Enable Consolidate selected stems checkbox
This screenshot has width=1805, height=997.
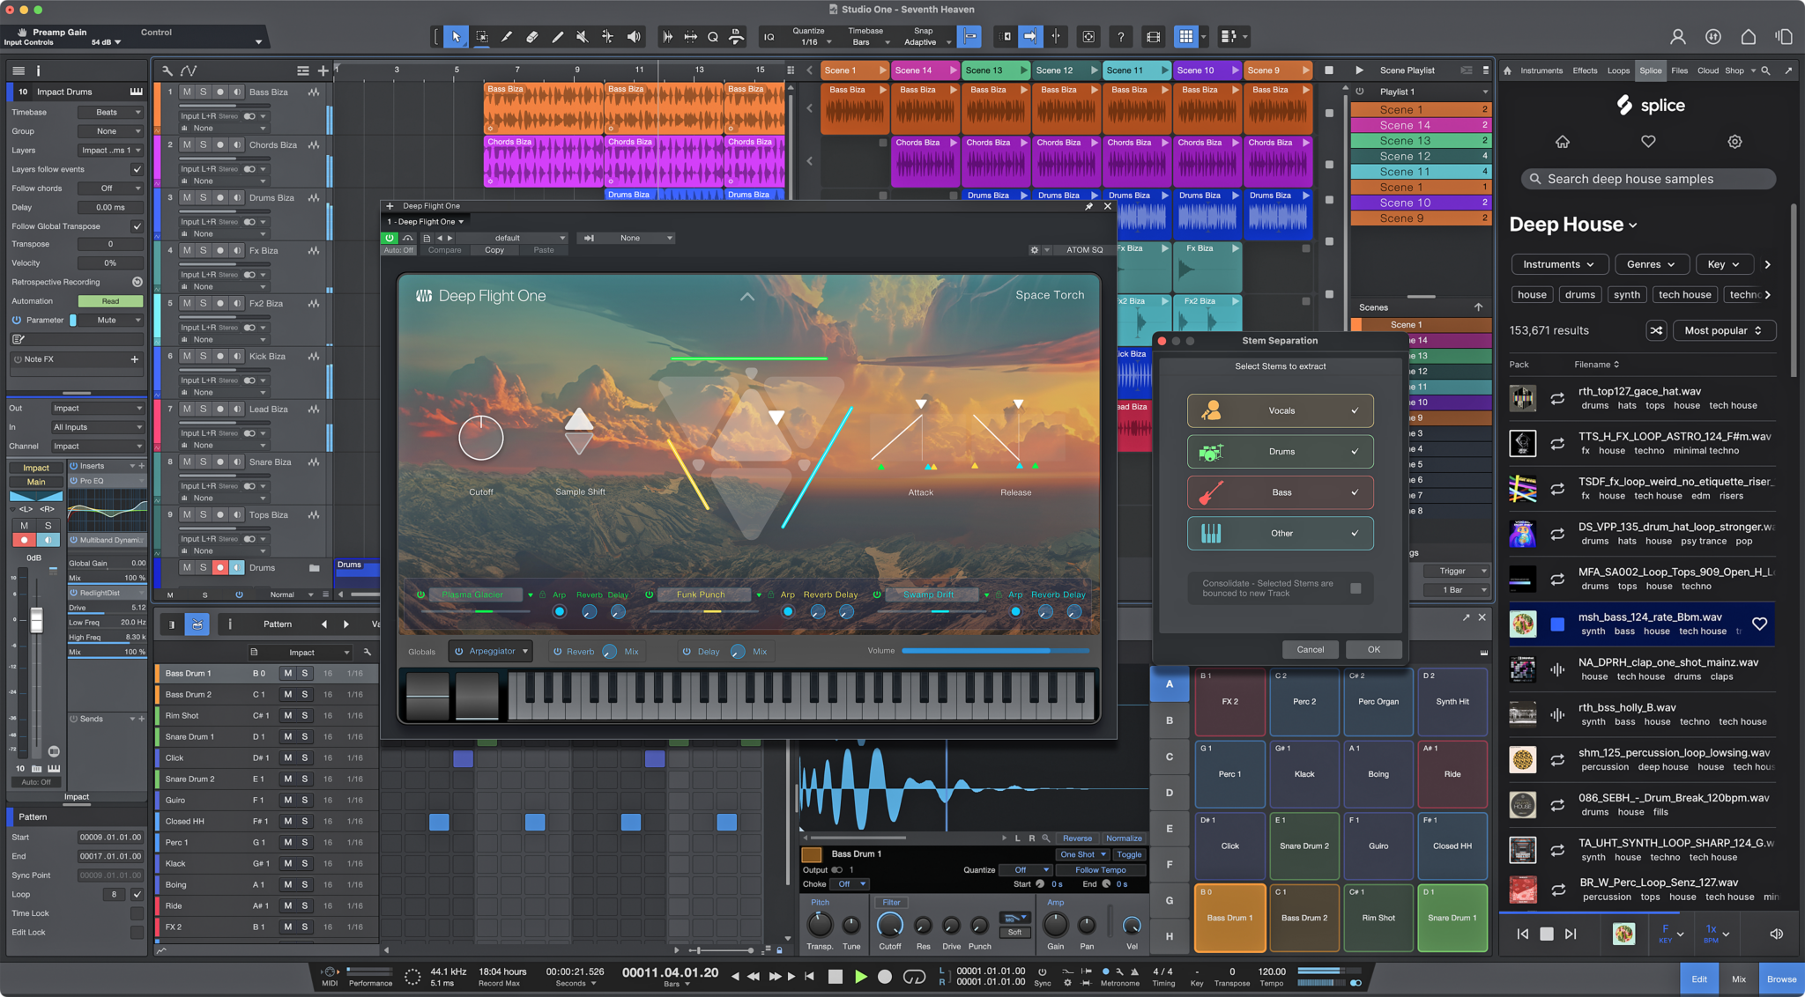point(1356,588)
